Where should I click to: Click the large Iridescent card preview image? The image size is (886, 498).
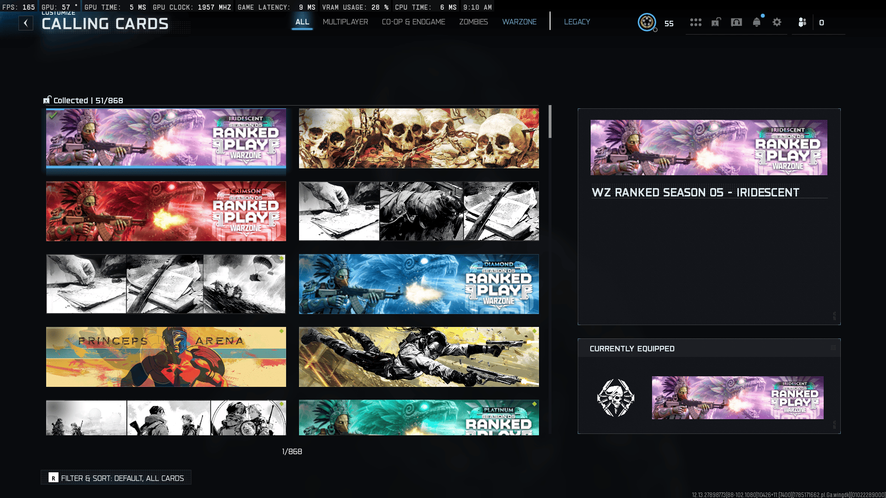tap(709, 148)
